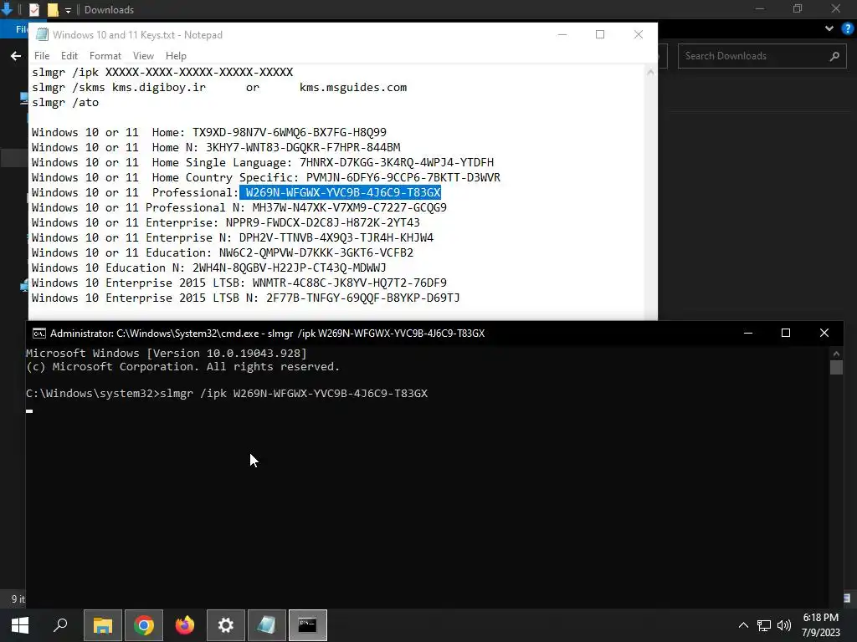Launch Google Chrome from the taskbar
857x642 pixels.
tap(144, 625)
